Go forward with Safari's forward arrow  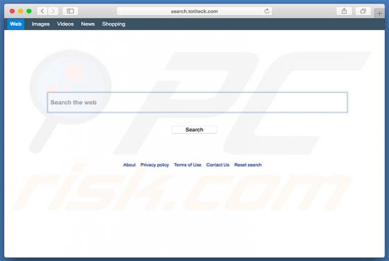coord(53,11)
